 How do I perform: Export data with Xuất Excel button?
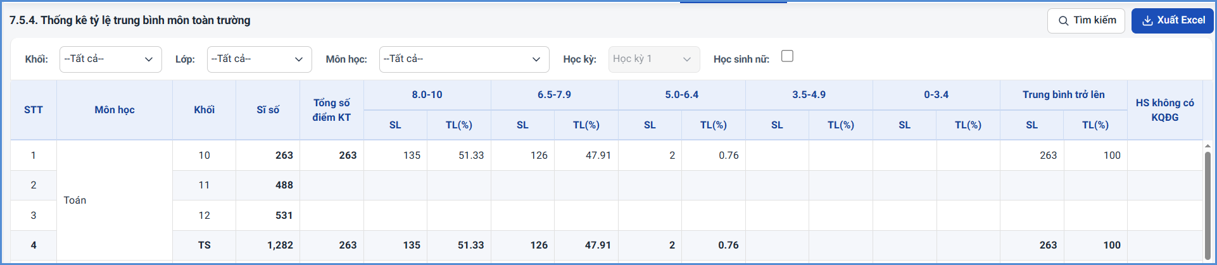click(x=1172, y=20)
